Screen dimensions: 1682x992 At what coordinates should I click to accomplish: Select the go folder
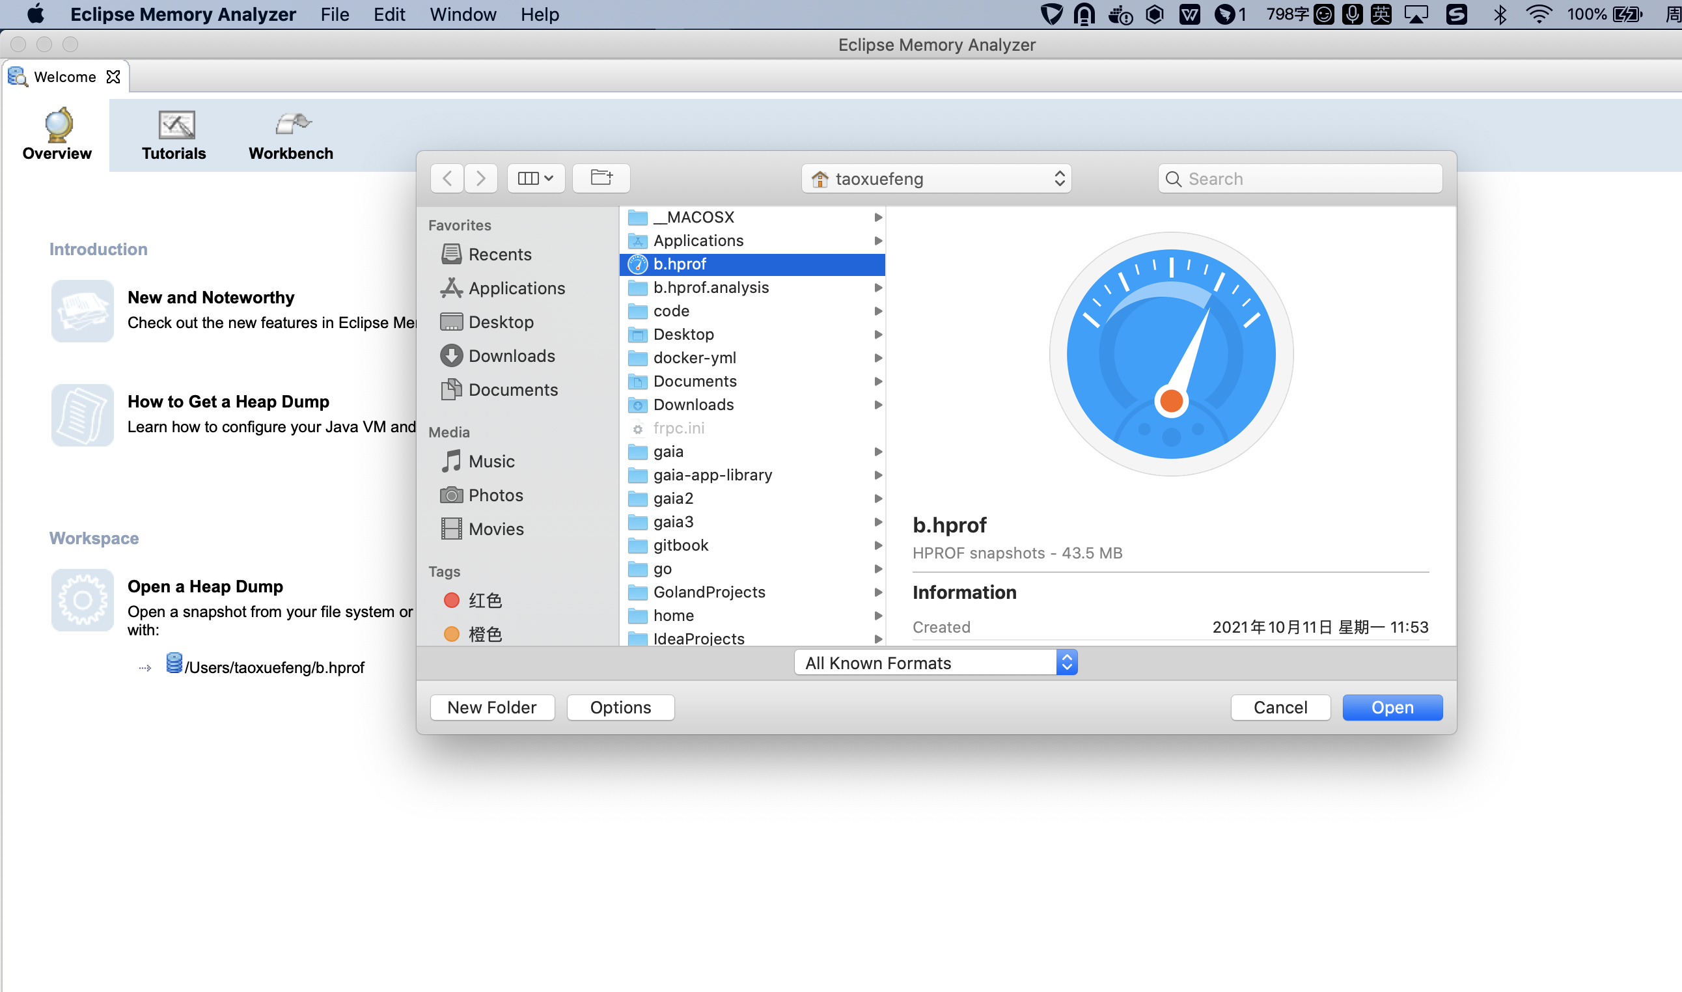(x=752, y=569)
